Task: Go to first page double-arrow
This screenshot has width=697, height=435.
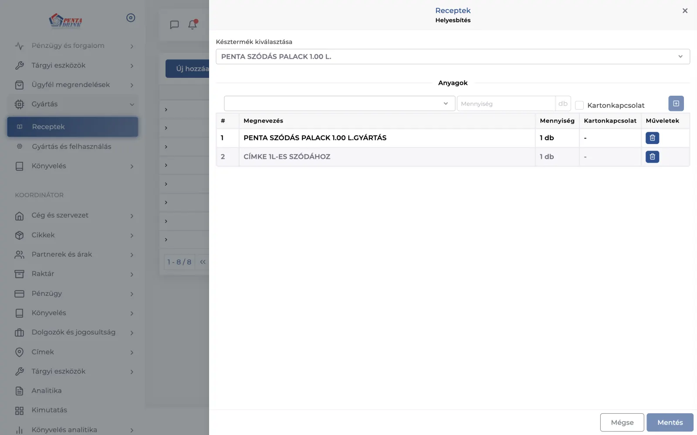Action: point(203,262)
